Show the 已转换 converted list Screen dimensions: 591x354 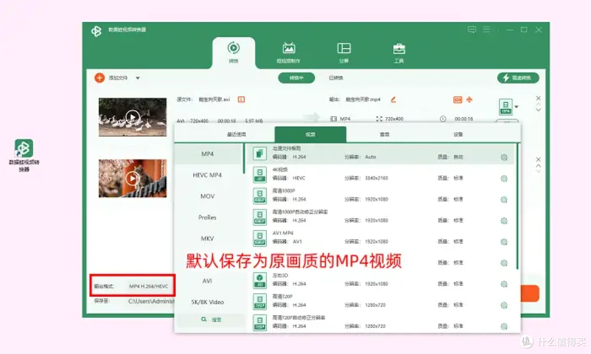point(336,78)
